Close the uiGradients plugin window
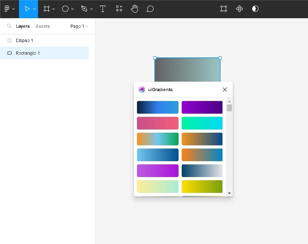This screenshot has height=244, width=308. point(225,90)
